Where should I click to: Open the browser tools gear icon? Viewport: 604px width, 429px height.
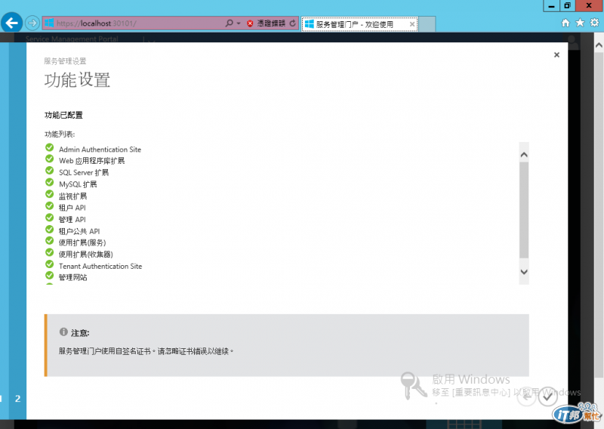coord(594,23)
